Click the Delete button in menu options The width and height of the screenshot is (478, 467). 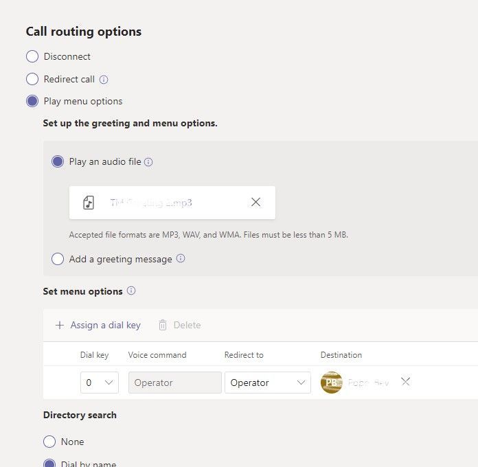pyautogui.click(x=179, y=325)
